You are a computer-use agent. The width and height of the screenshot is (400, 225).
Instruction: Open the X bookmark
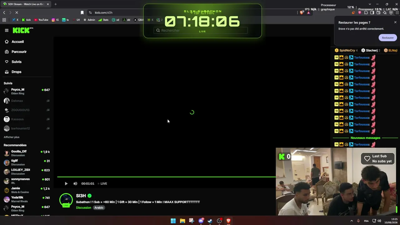pos(15,20)
